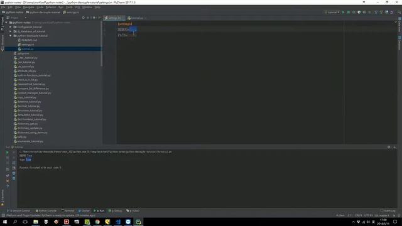Open Visual Studio Code from the taskbar

(x=118, y=222)
